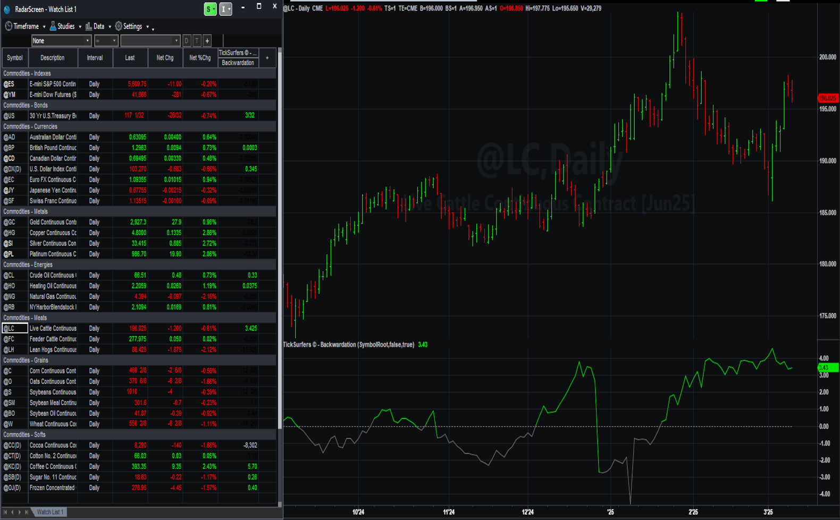
Task: Click the @LC - Daily chart status line
Action: coord(442,8)
